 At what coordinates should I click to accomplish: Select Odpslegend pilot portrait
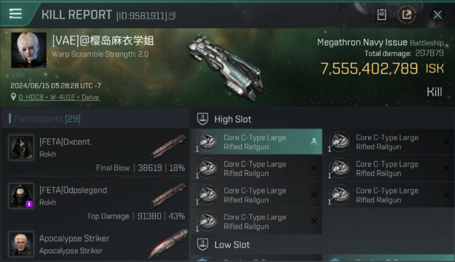21,196
